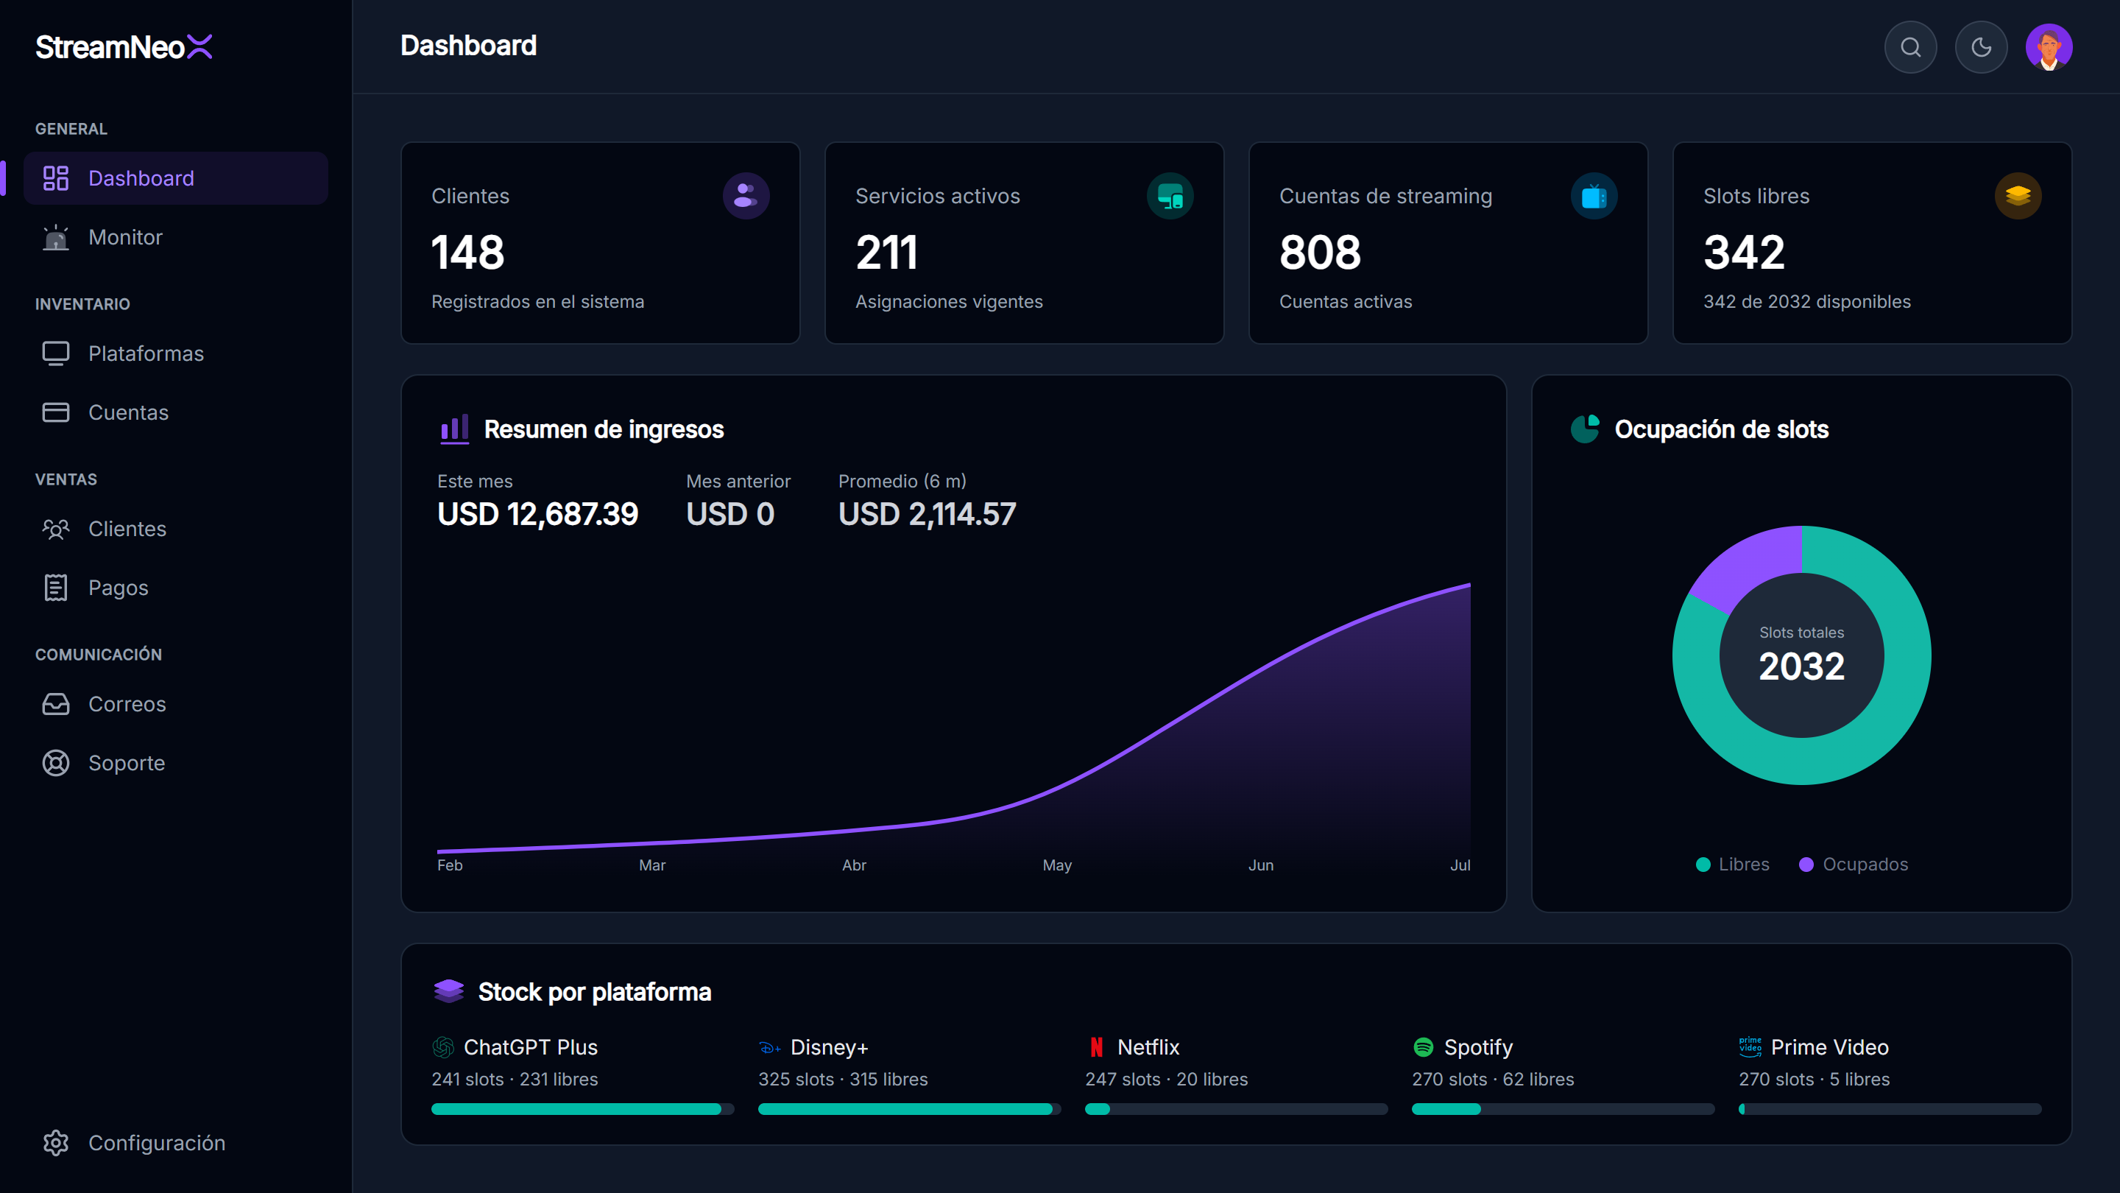Click '325 slots · 315 libres' text

[x=843, y=1080]
